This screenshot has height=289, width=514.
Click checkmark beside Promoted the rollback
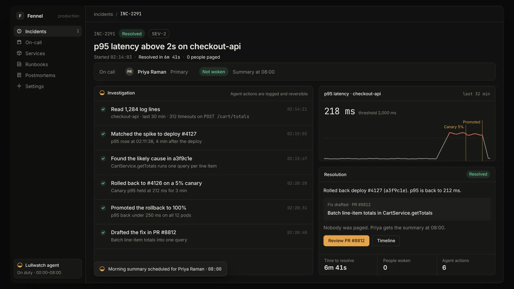pyautogui.click(x=103, y=208)
